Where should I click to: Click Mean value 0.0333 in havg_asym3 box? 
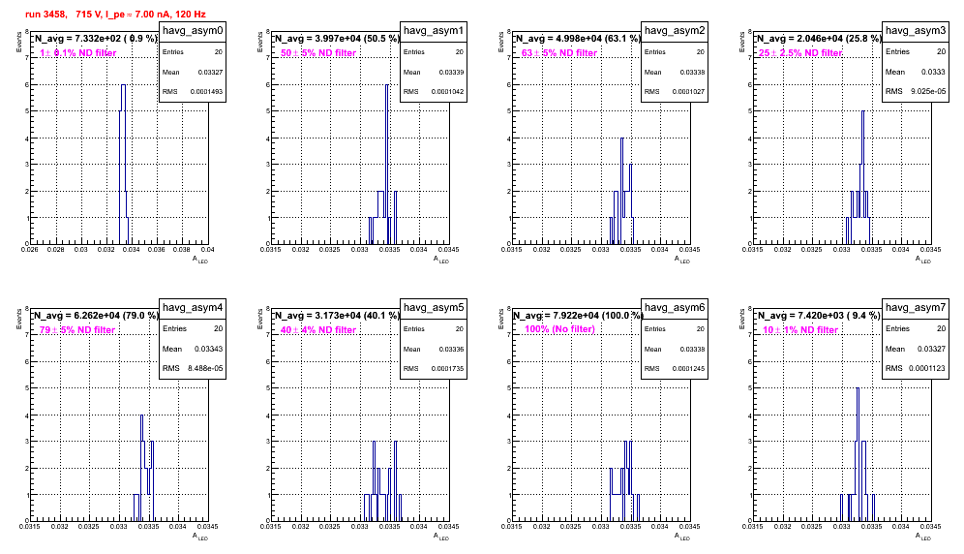coord(933,72)
